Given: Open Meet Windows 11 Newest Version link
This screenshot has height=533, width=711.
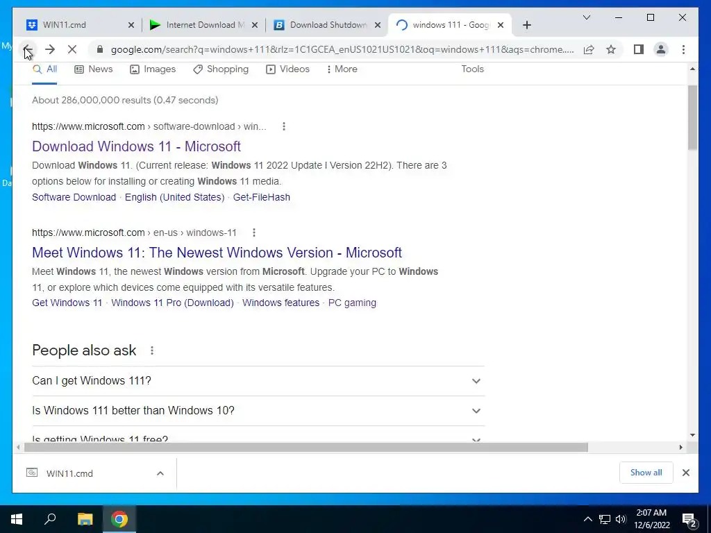Looking at the screenshot, I should pyautogui.click(x=217, y=253).
